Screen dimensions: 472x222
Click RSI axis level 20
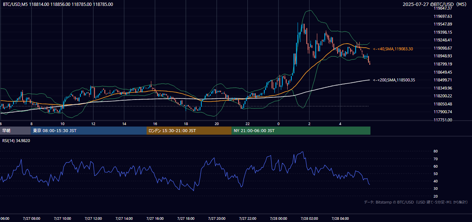pos(435,196)
